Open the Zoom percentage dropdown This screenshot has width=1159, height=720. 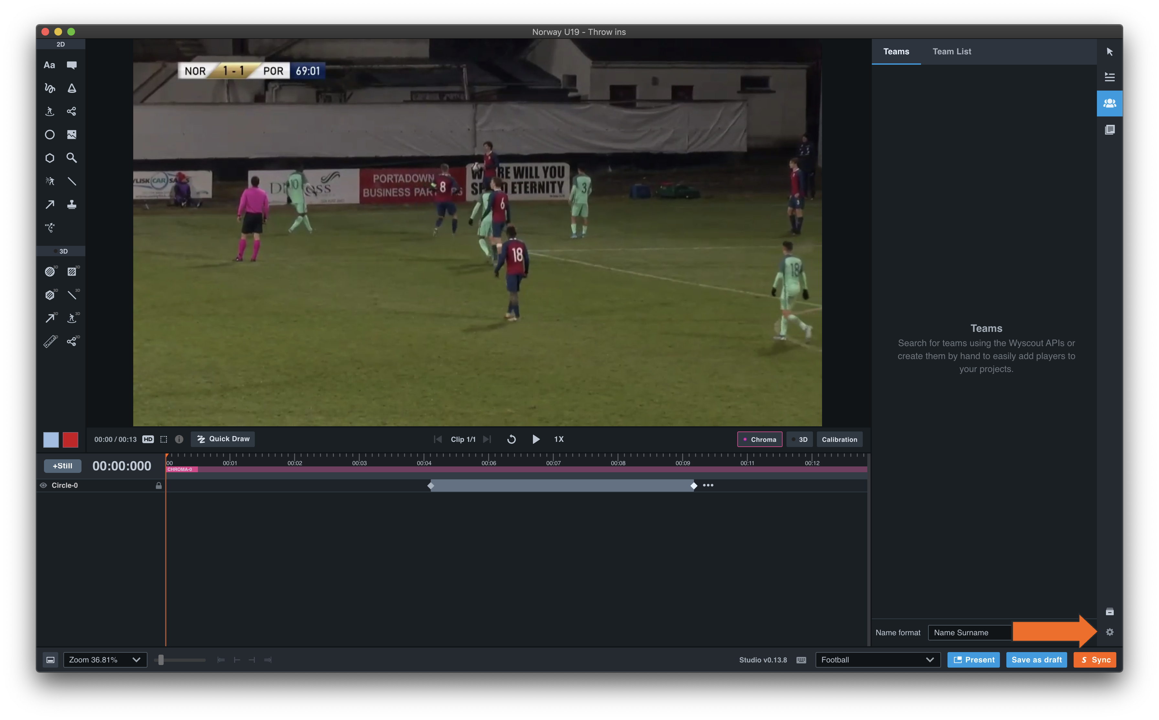pos(105,660)
